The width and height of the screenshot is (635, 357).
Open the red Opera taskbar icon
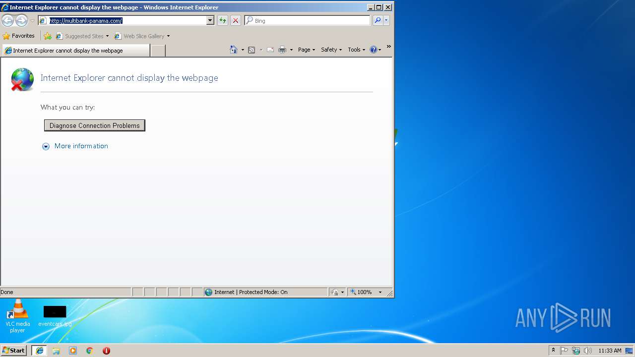point(106,351)
